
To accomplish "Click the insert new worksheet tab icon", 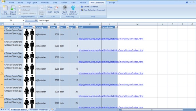I will (x=53, y=110).
